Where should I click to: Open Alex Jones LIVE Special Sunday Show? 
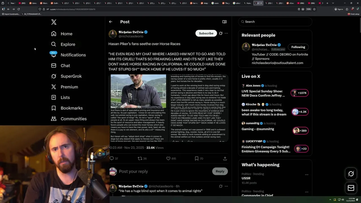click(263, 93)
